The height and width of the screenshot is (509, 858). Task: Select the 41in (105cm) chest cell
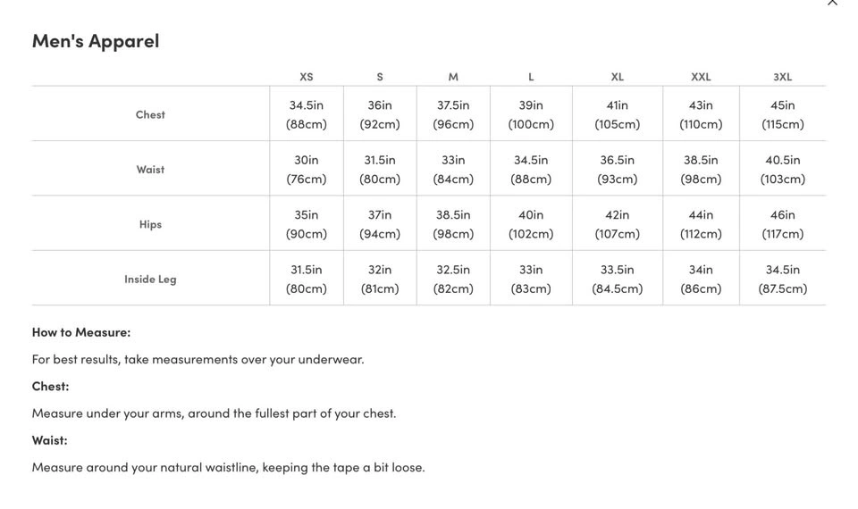click(x=617, y=114)
